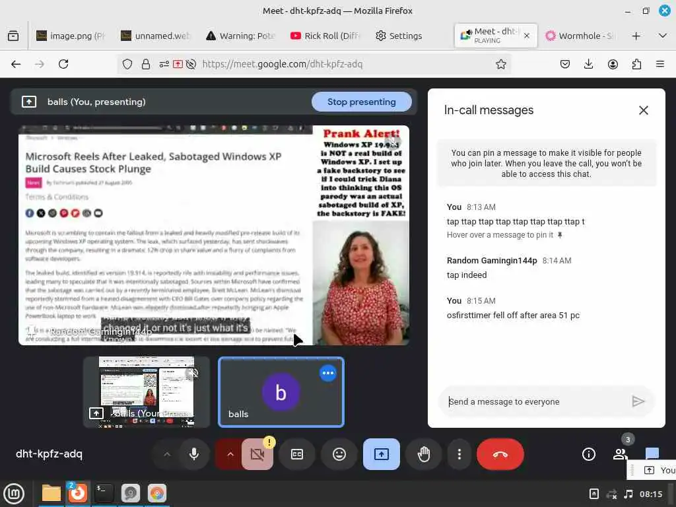Viewport: 676px width, 507px height.
Task: Open the emoji reactions button
Action: tap(339, 454)
